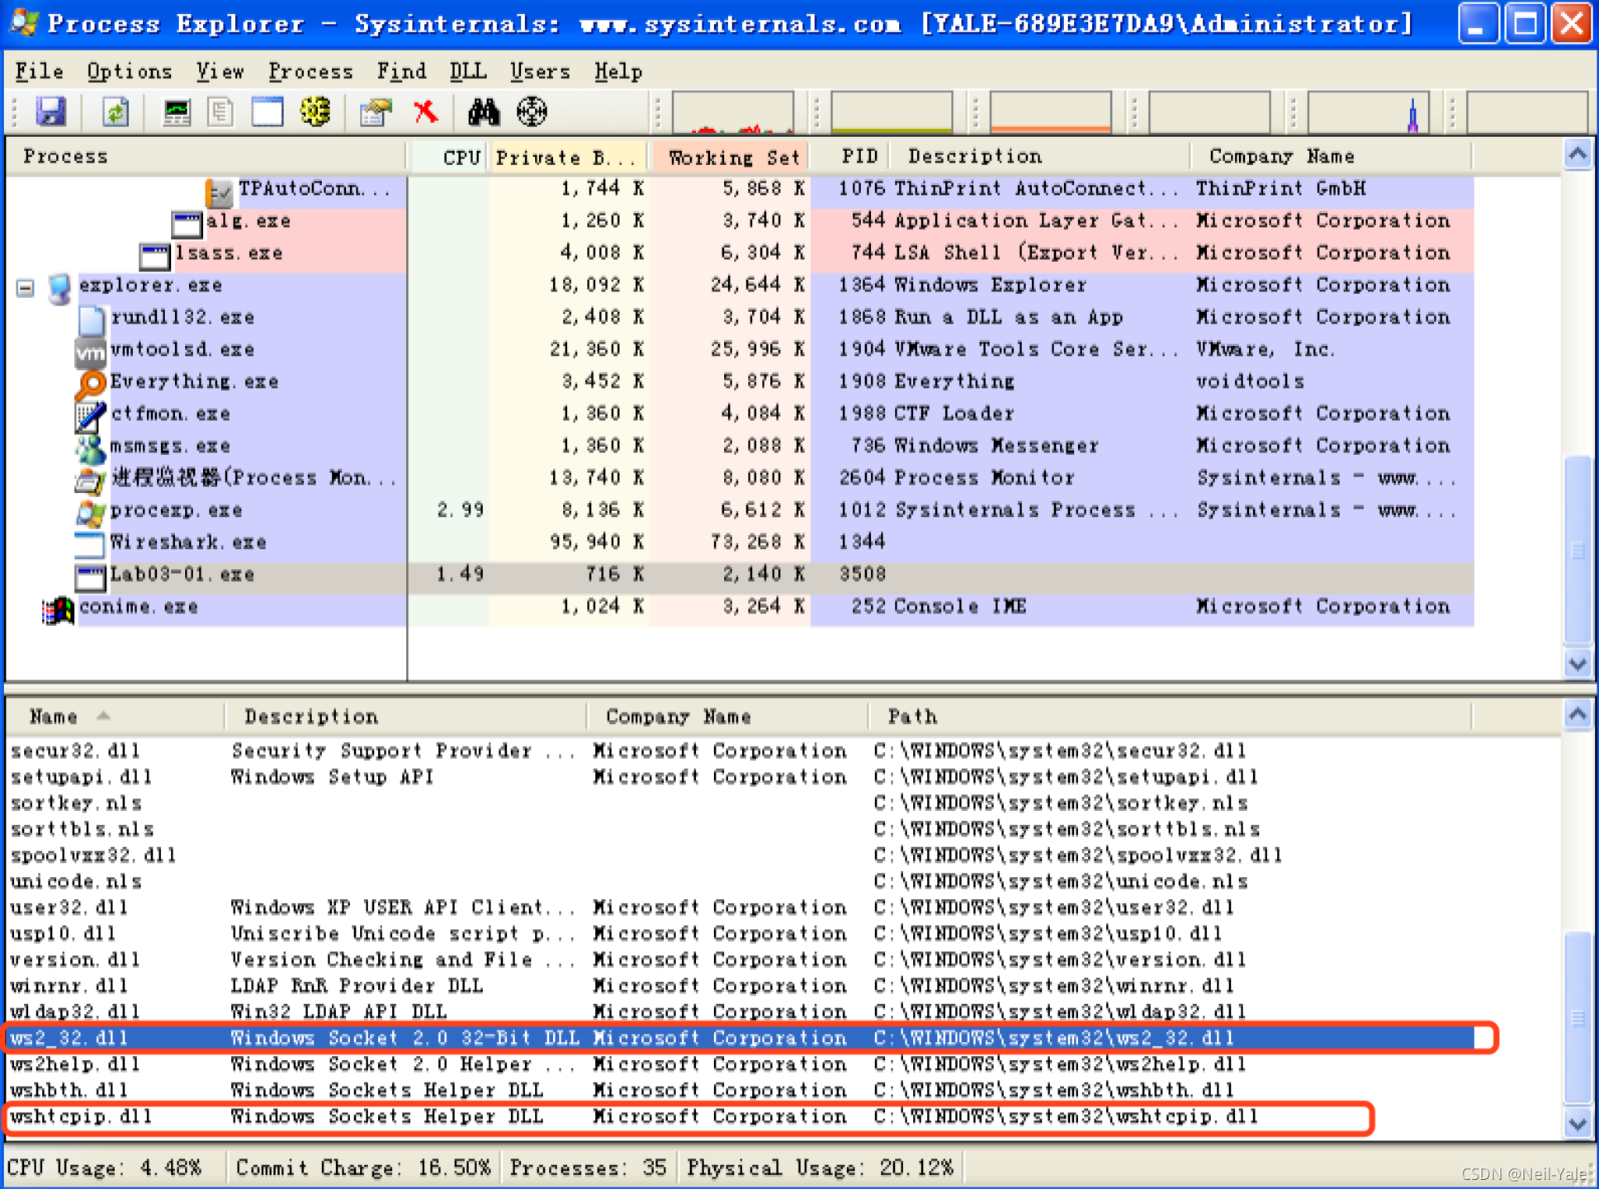Click the ctfmon.exe pen icon
Screen dimensions: 1599x1189
click(91, 415)
